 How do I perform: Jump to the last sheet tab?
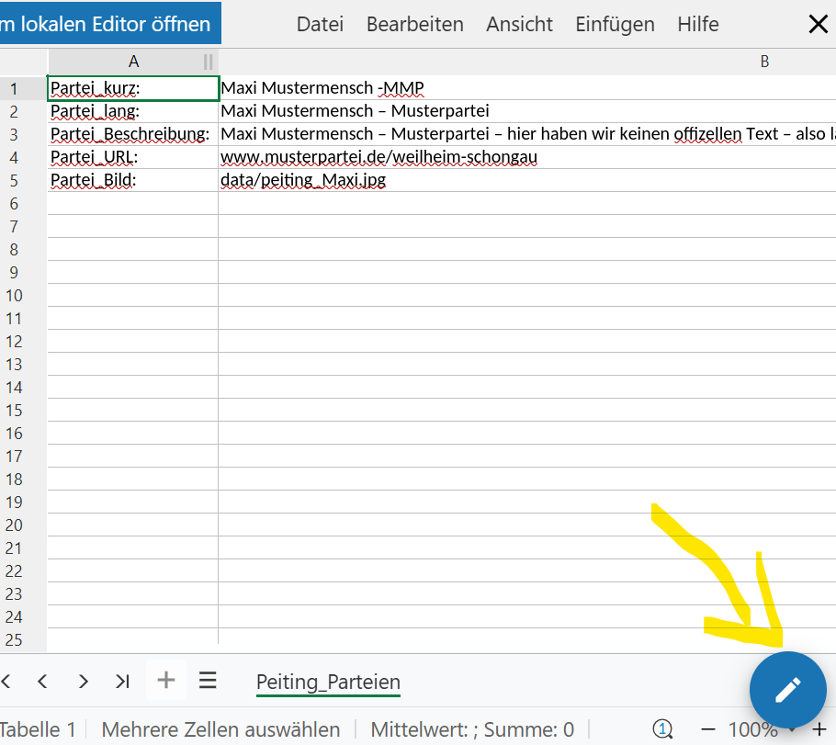122,681
